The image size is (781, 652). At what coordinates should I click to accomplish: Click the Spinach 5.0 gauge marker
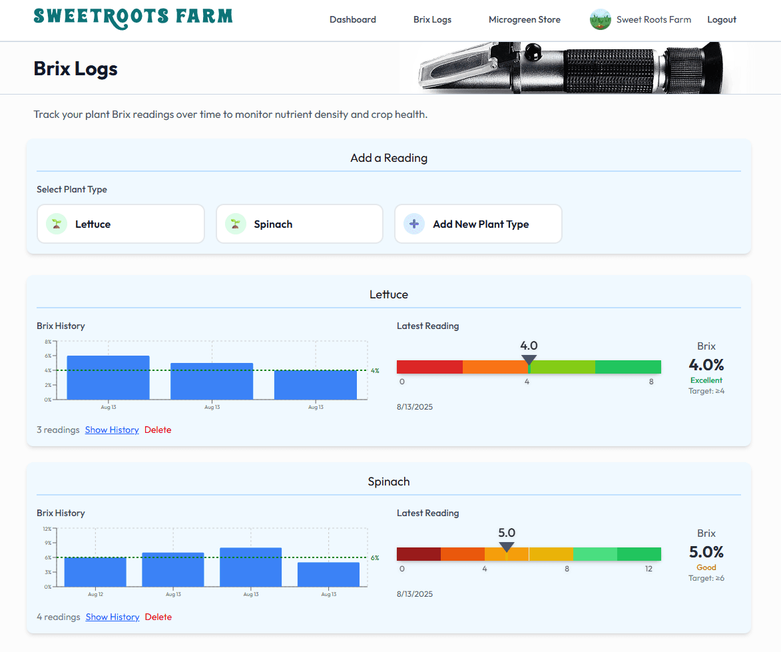click(x=507, y=547)
